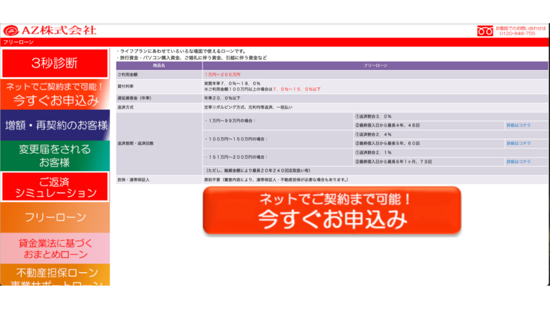Click the phone number 0120-848-755
This screenshot has height=309, width=550.
click(x=517, y=34)
